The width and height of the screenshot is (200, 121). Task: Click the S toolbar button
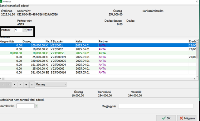[x=32, y=85]
